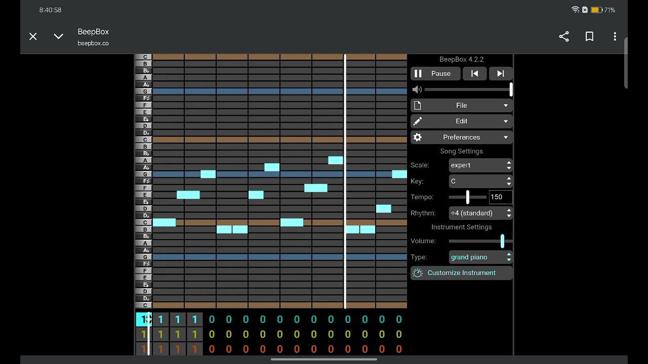The height and width of the screenshot is (364, 648).
Task: Click the Instrument Settings heading
Action: point(462,227)
